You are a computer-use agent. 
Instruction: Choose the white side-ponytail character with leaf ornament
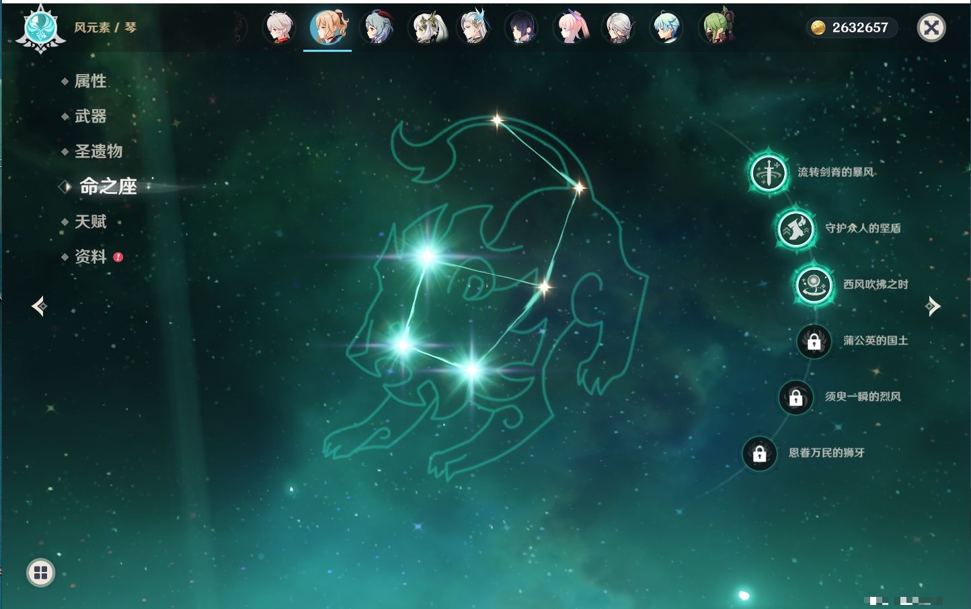[427, 28]
